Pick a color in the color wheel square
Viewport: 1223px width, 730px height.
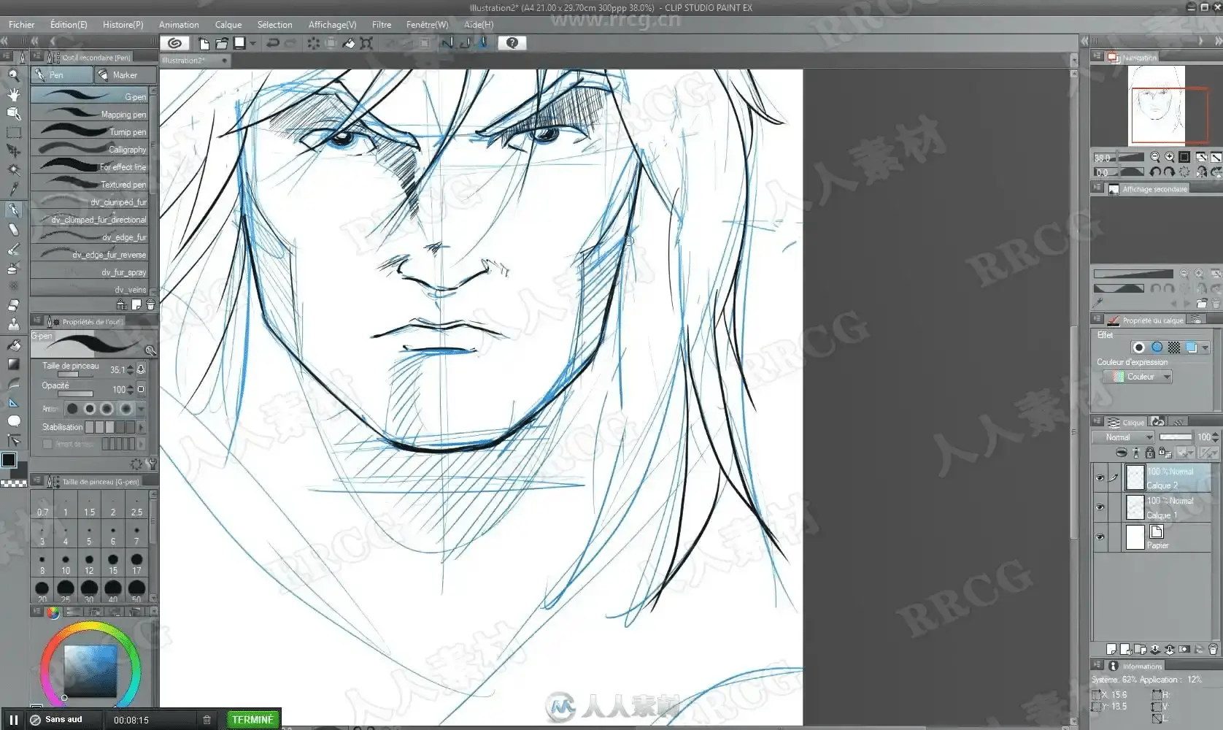(90, 670)
